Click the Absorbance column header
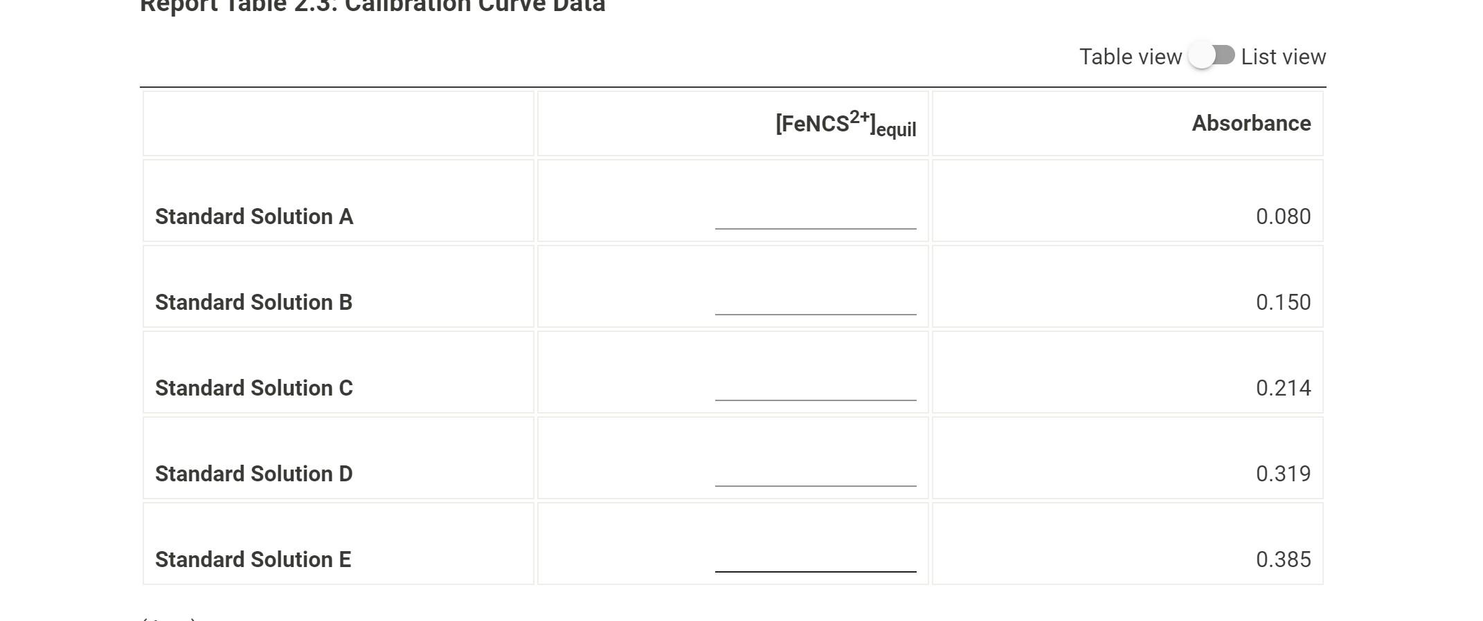This screenshot has width=1483, height=621. tap(1251, 123)
